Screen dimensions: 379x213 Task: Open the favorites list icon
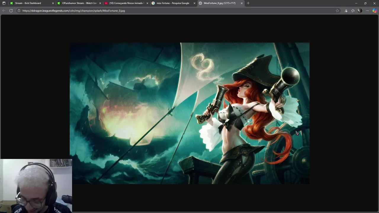click(353, 11)
